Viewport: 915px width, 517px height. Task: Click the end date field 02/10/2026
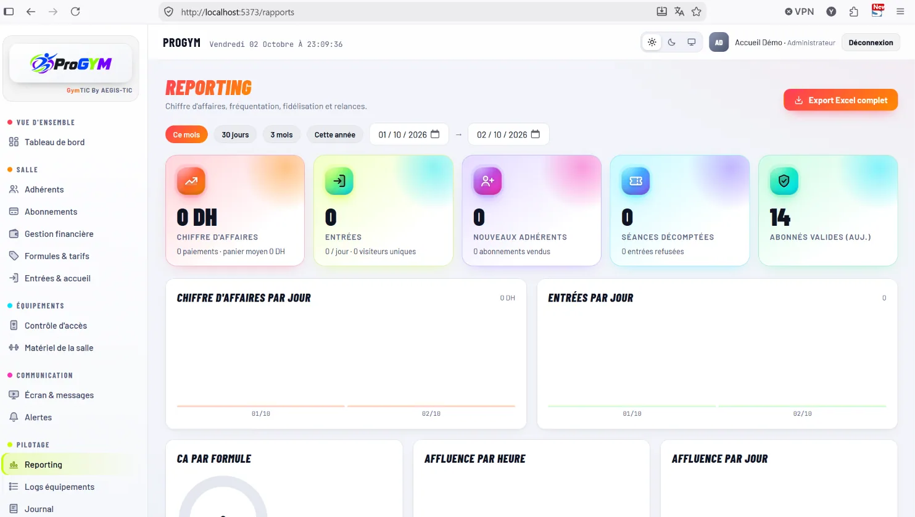click(x=508, y=134)
